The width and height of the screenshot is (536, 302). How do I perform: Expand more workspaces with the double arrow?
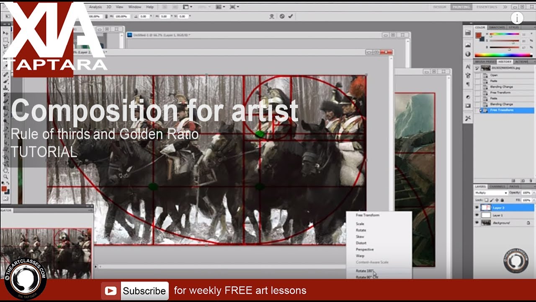pos(505,7)
